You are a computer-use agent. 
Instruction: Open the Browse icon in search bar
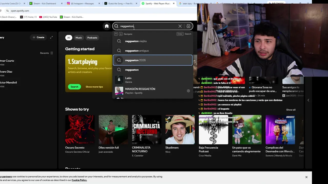click(188, 26)
